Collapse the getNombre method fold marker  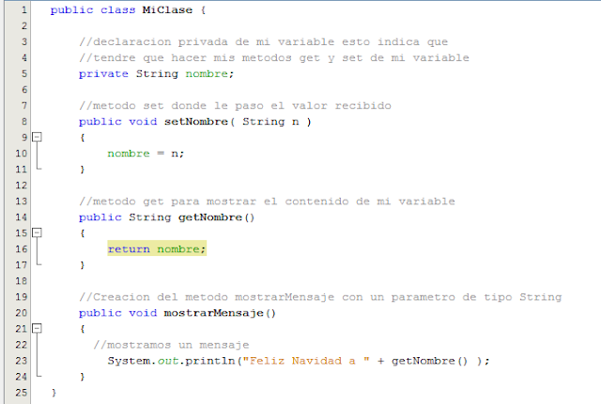pyautogui.click(x=37, y=232)
